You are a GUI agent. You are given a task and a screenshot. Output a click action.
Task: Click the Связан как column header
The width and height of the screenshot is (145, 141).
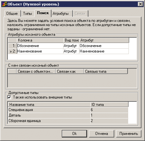70,71
